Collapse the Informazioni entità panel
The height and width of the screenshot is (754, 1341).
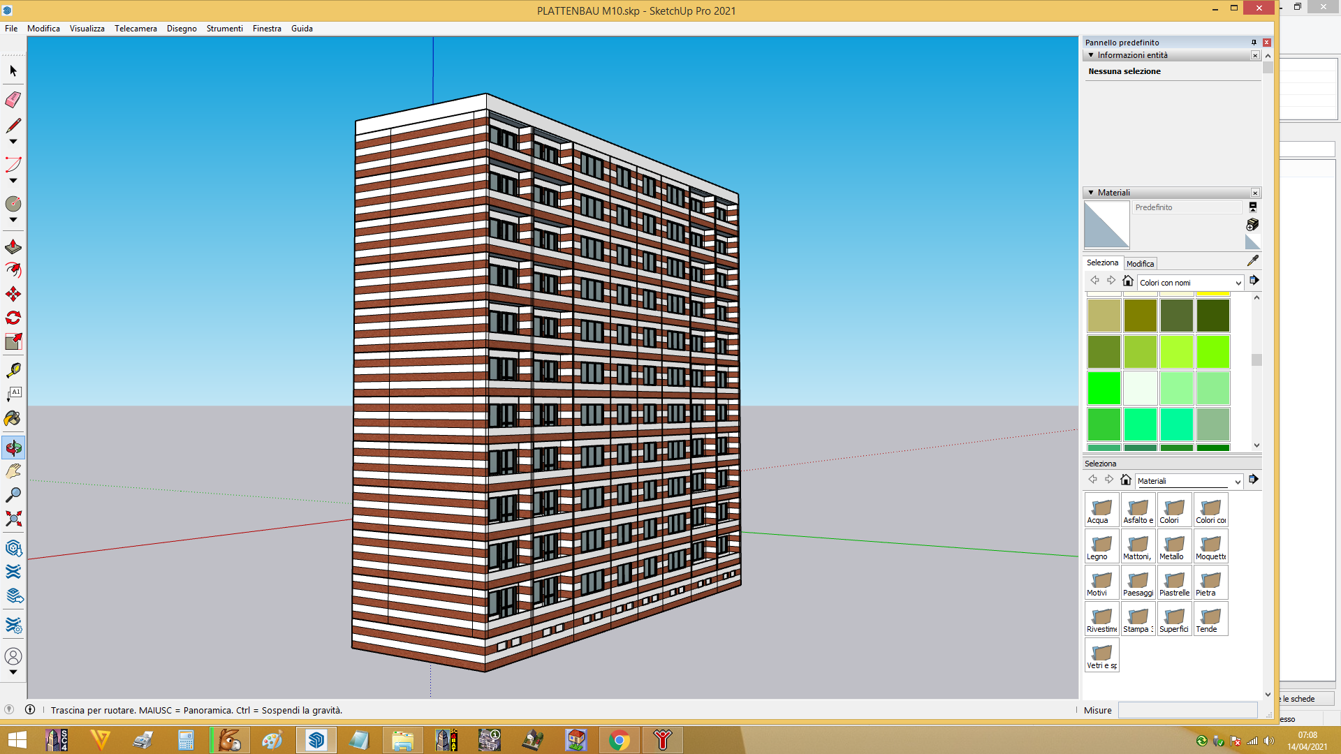1091,55
